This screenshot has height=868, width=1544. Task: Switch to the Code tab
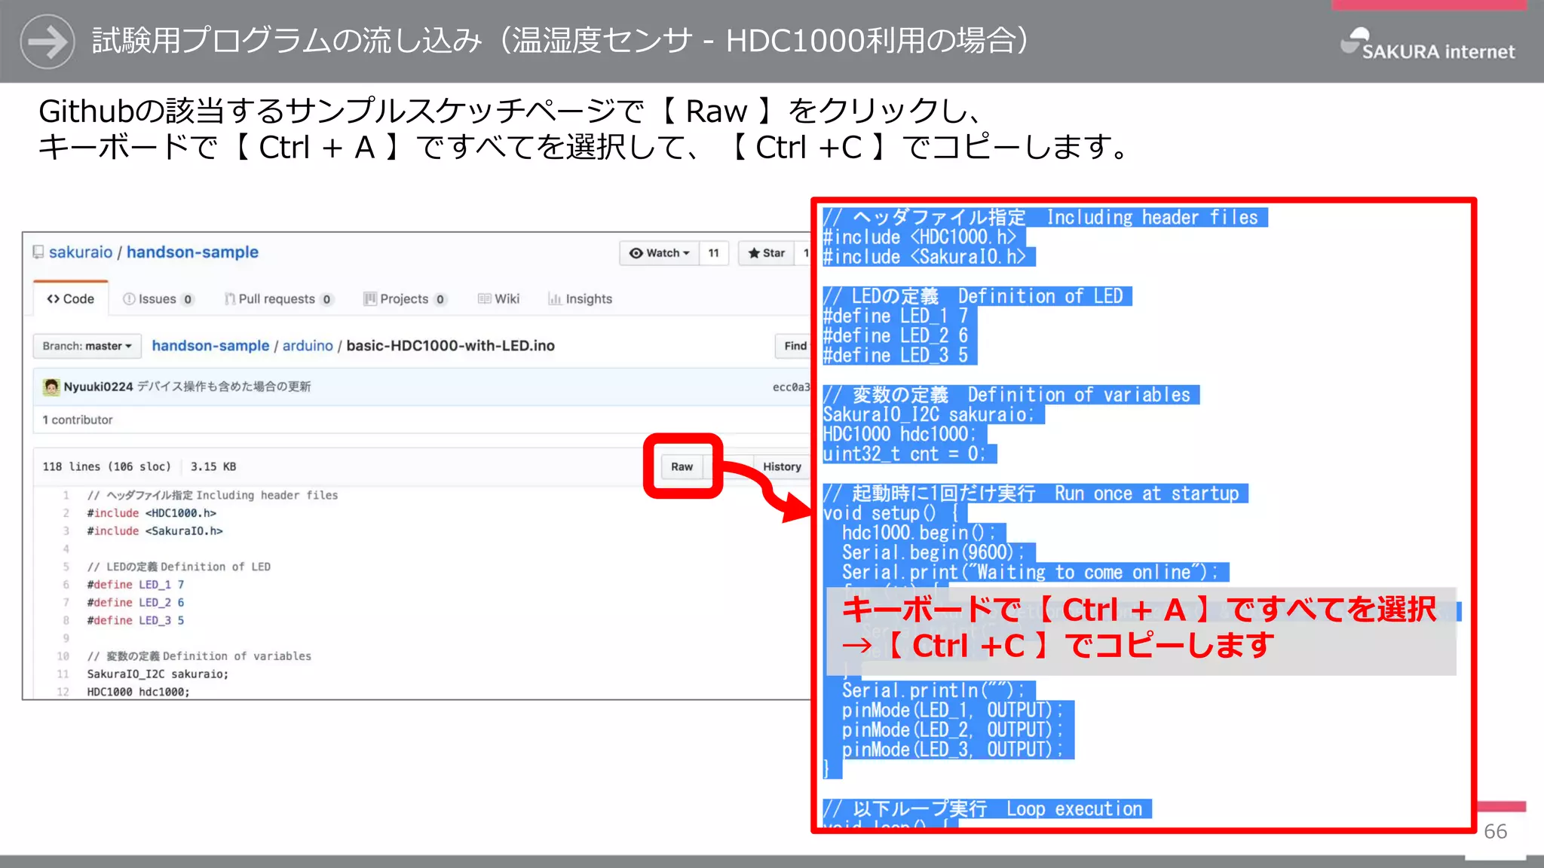[x=71, y=299]
